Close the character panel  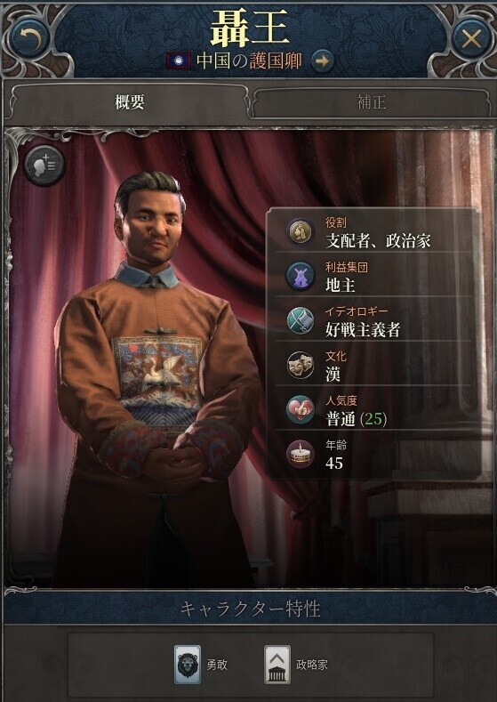[470, 39]
